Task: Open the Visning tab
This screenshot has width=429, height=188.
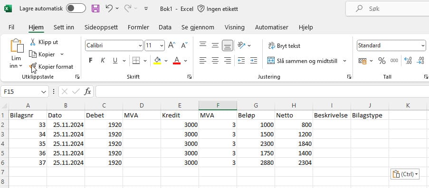Action: [235, 27]
